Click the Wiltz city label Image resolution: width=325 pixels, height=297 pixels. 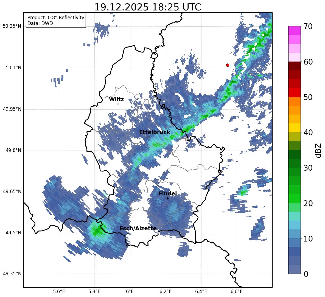coord(116,99)
